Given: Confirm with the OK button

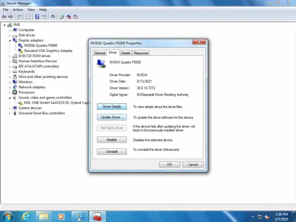Looking at the screenshot, I should [x=169, y=164].
